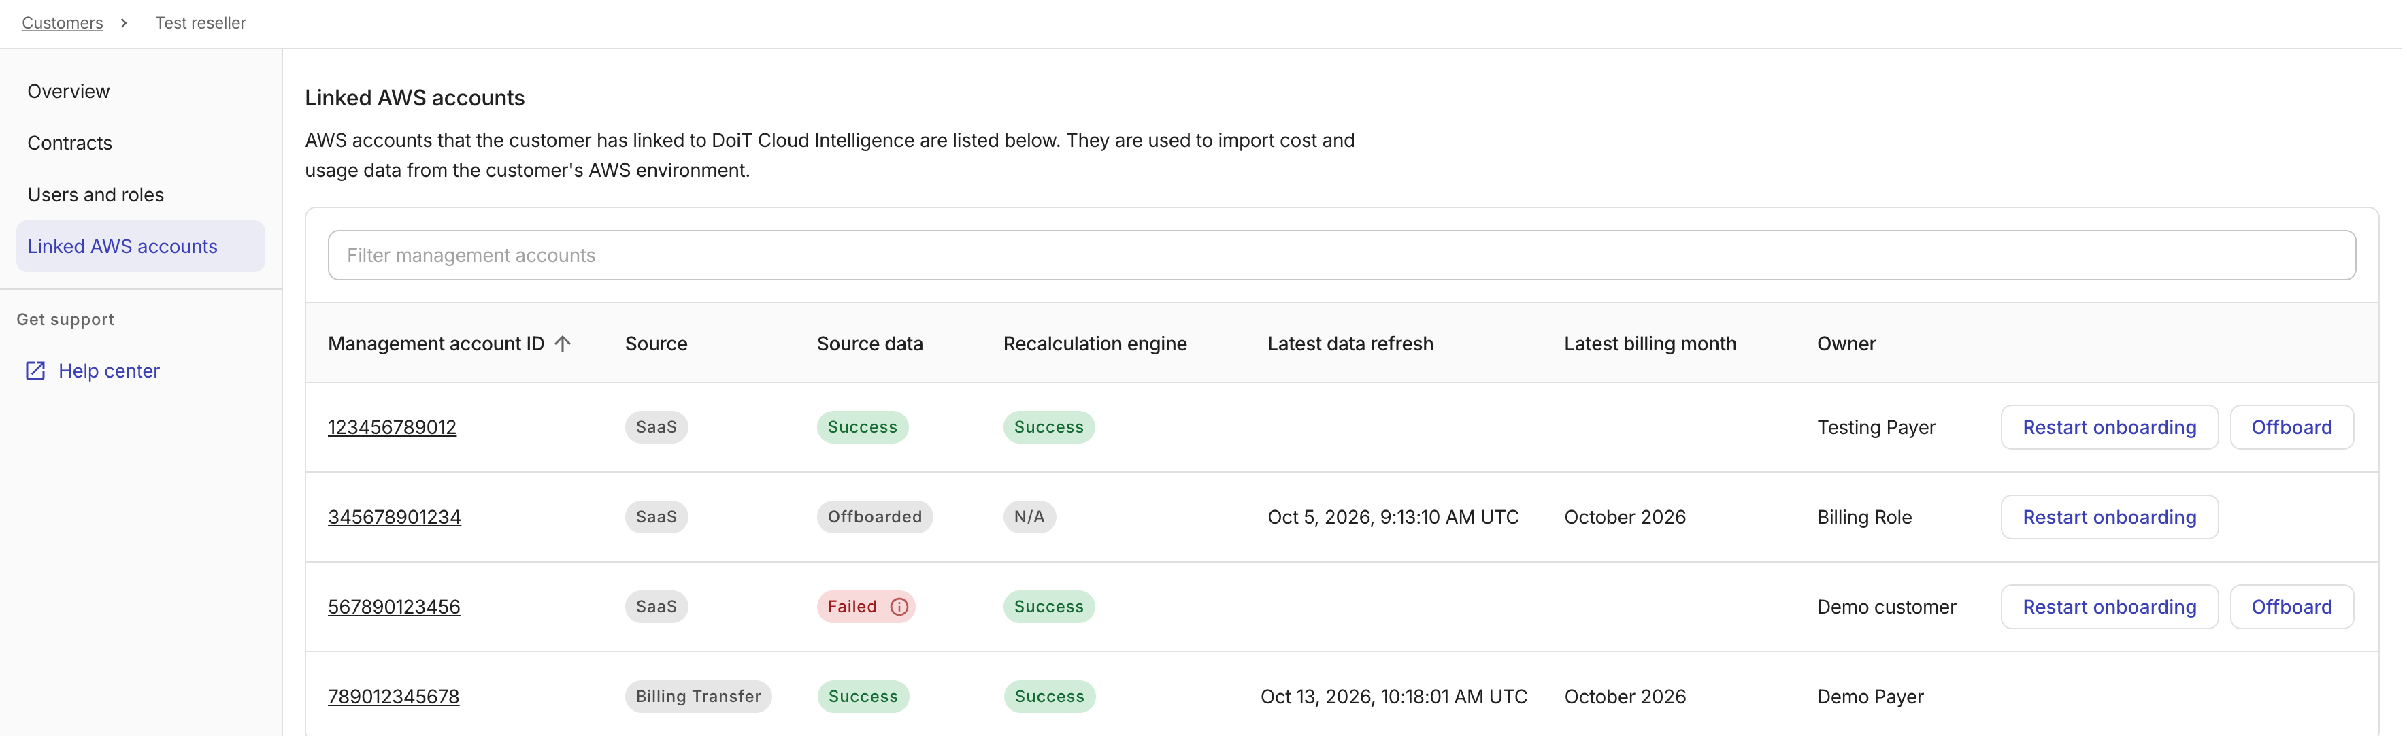Open account 123456789012

click(x=393, y=427)
